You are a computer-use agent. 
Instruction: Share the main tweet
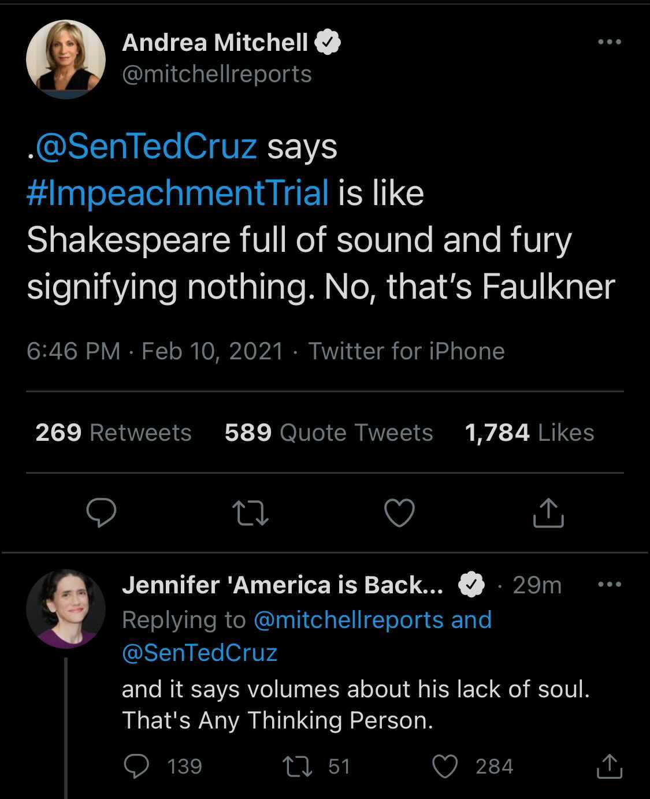tap(548, 512)
